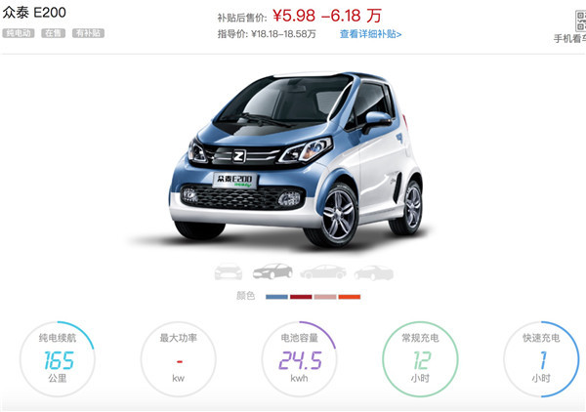586x412 pixels.
Task: Choose the orange color swatch
Action: point(350,297)
